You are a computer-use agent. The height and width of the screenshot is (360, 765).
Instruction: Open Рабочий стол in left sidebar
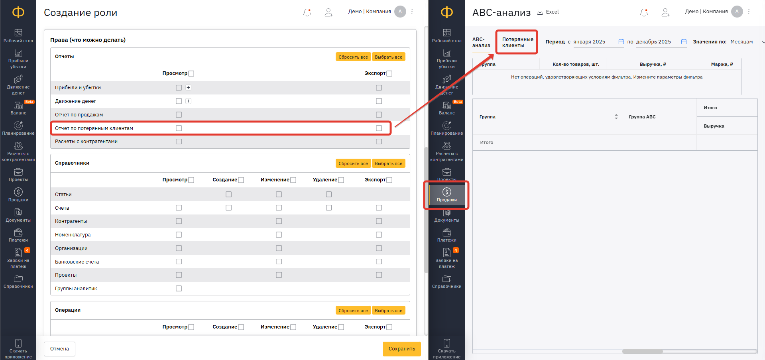pos(18,35)
